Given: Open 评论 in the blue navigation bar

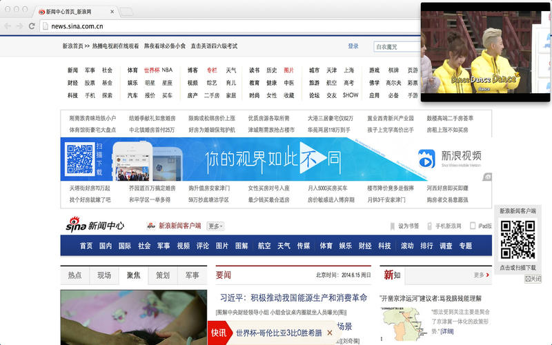Looking at the screenshot, I should [203, 246].
